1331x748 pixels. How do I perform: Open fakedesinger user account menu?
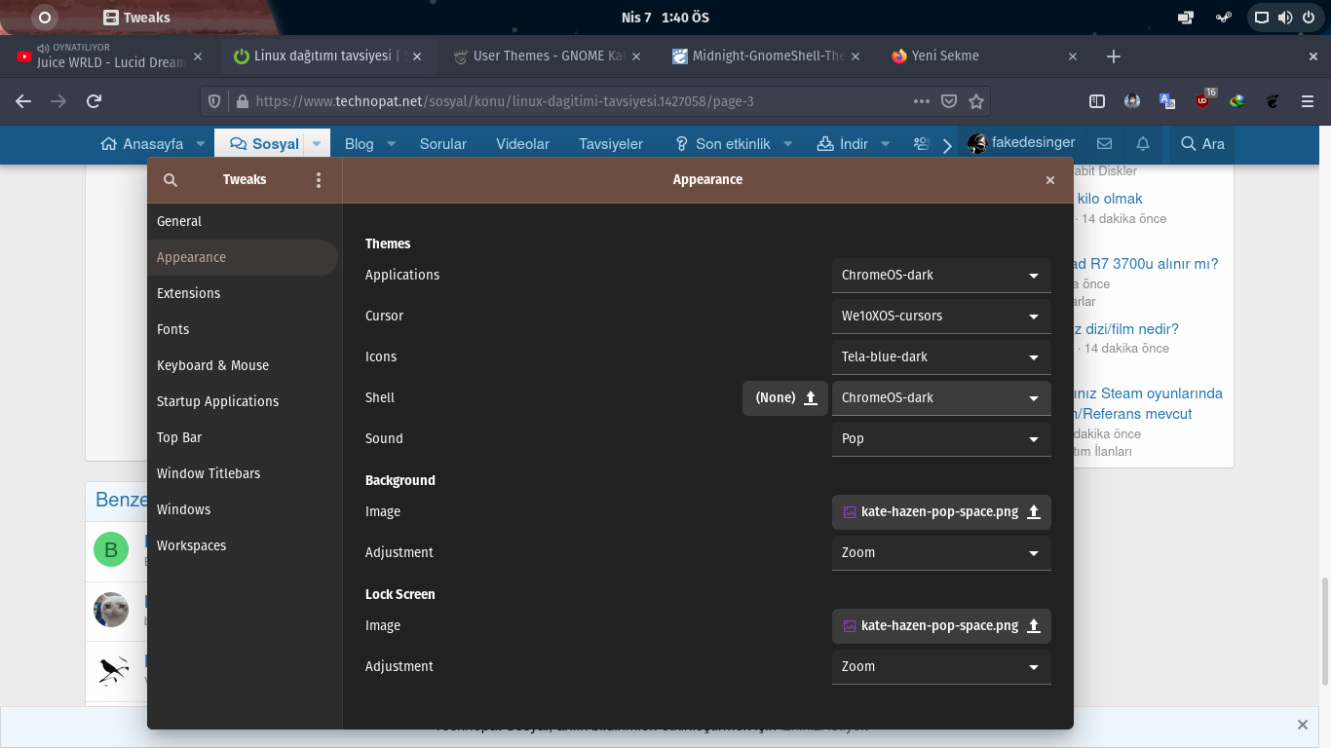1021,143
